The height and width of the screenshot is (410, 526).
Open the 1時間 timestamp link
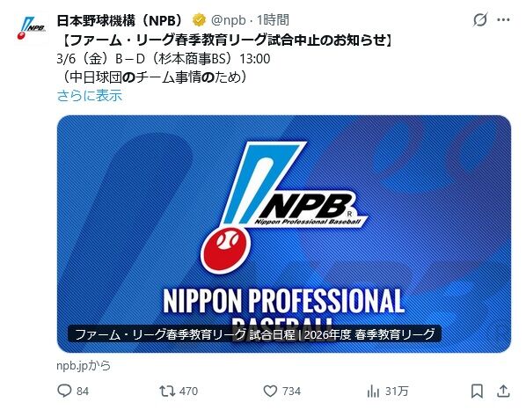(273, 20)
